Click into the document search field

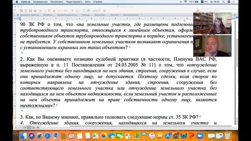(219, 11)
